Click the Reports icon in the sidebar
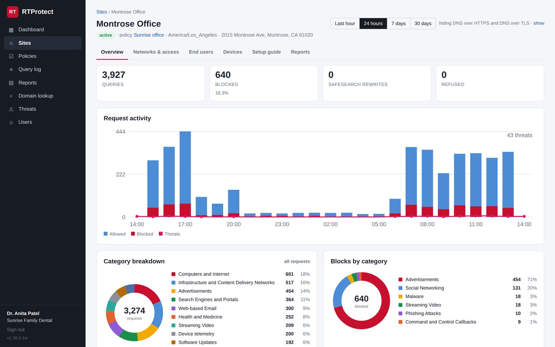Viewport: 555px width, 347px height. coord(11,83)
